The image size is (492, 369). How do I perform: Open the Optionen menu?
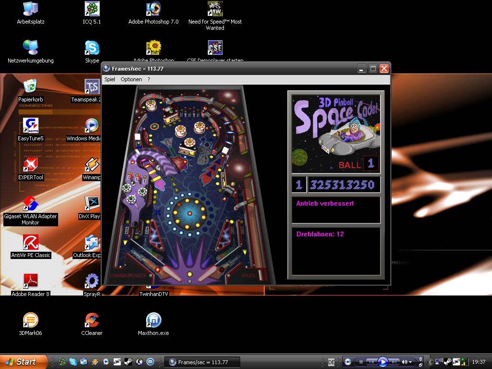click(x=131, y=79)
